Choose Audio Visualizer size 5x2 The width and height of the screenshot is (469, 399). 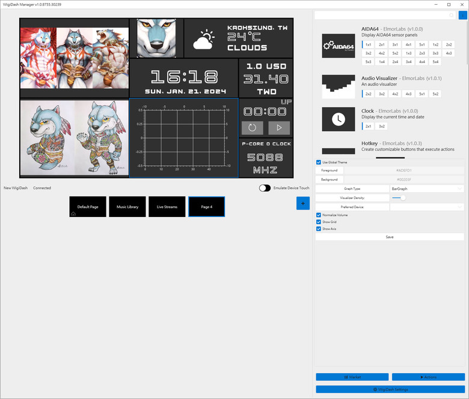pyautogui.click(x=435, y=94)
